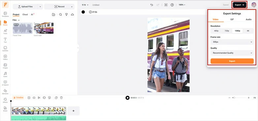Image resolution: width=258 pixels, height=121 pixels.
Task: Switch to the Project tab
Action: click(x=16, y=14)
